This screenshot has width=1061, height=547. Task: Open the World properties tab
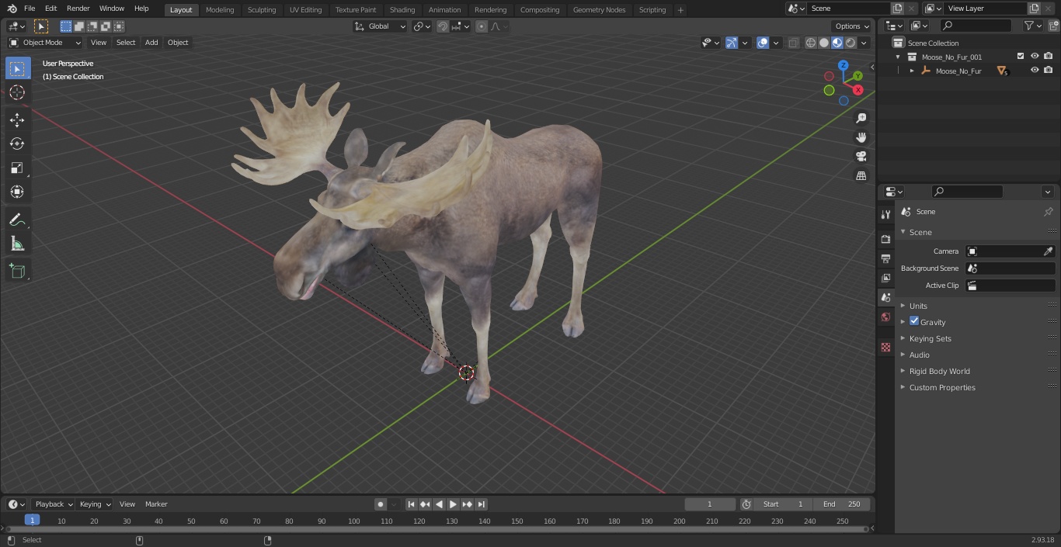click(885, 317)
